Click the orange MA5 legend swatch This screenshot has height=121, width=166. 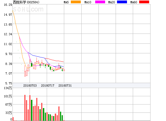click(x=76, y=2)
